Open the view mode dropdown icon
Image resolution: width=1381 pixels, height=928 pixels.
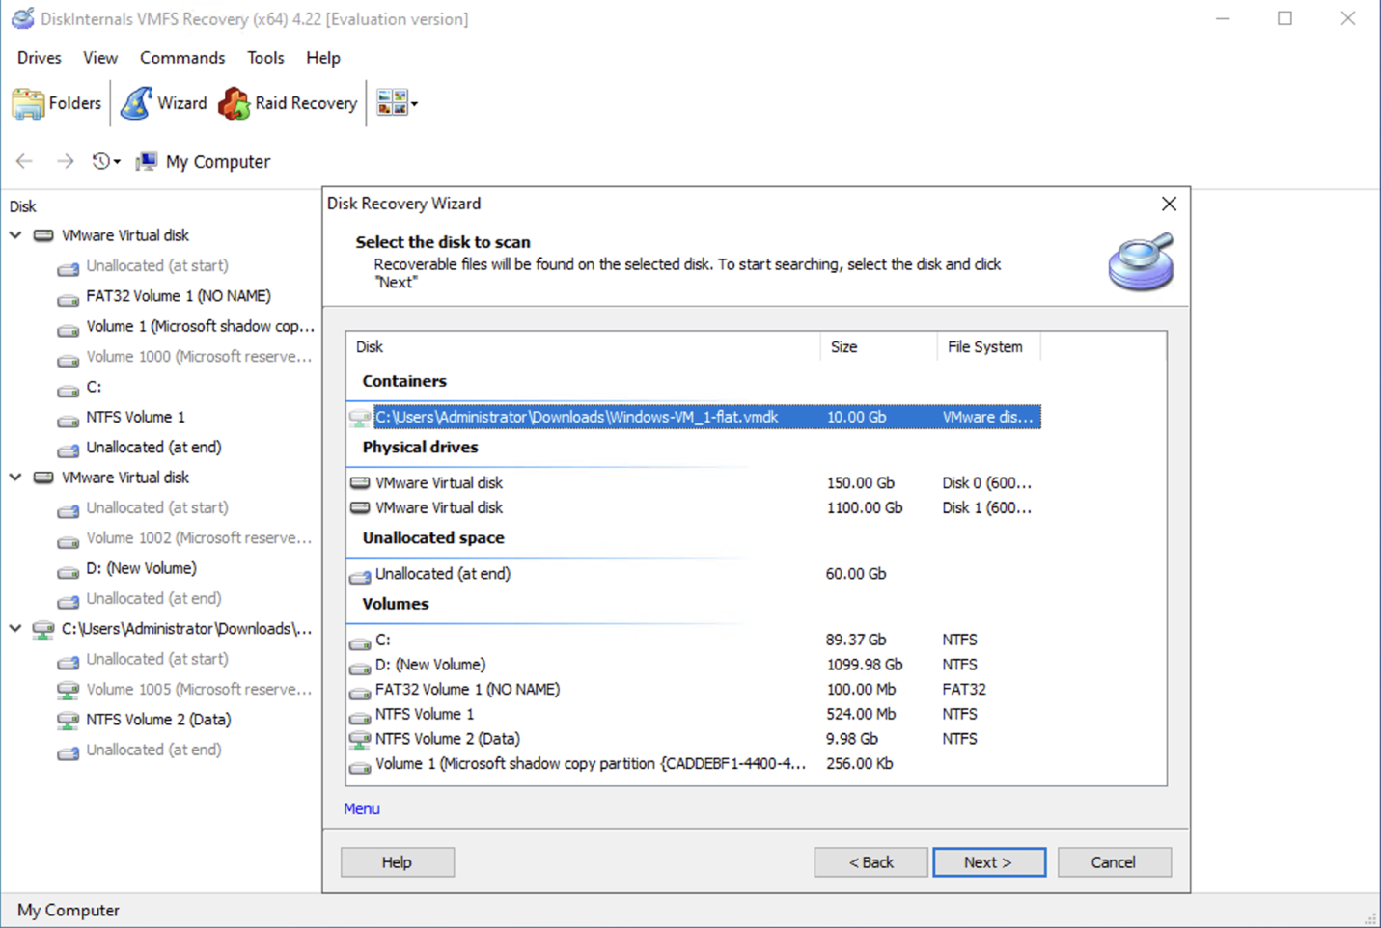[x=397, y=103]
